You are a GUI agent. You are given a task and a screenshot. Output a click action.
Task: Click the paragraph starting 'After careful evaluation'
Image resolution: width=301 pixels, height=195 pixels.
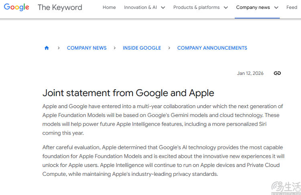point(163,161)
